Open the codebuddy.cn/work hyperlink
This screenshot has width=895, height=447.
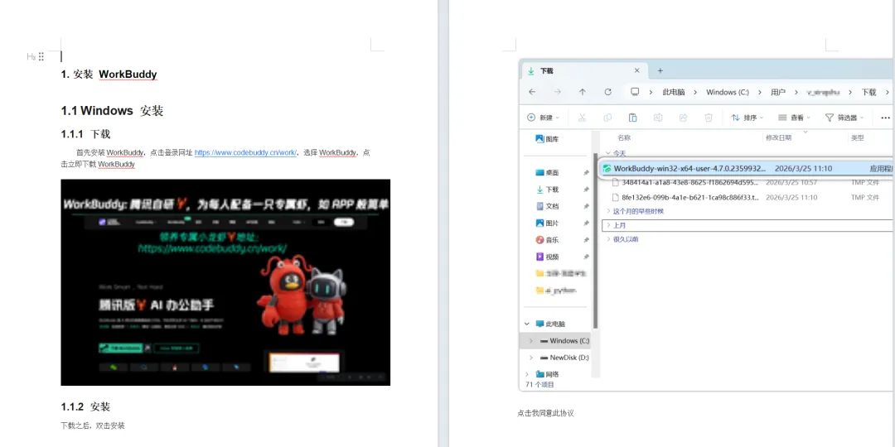(x=245, y=153)
